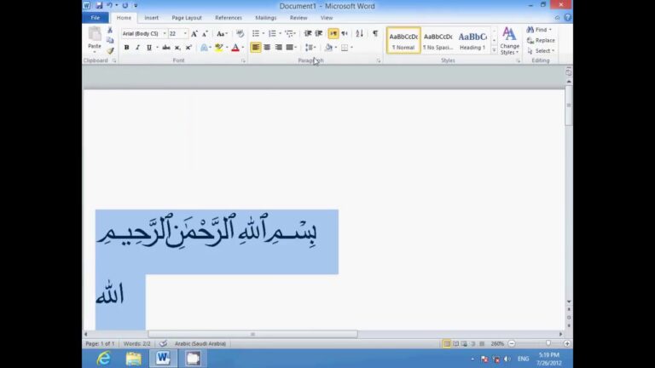Activate the Format Painter brush
Screen dimensions: 655x368
(x=110, y=50)
